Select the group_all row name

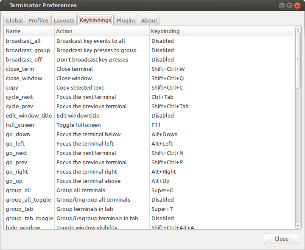point(18,191)
